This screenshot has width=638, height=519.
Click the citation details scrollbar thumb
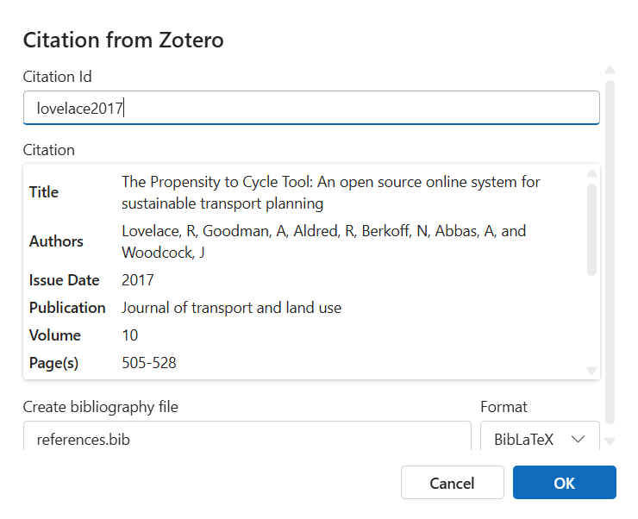(591, 228)
